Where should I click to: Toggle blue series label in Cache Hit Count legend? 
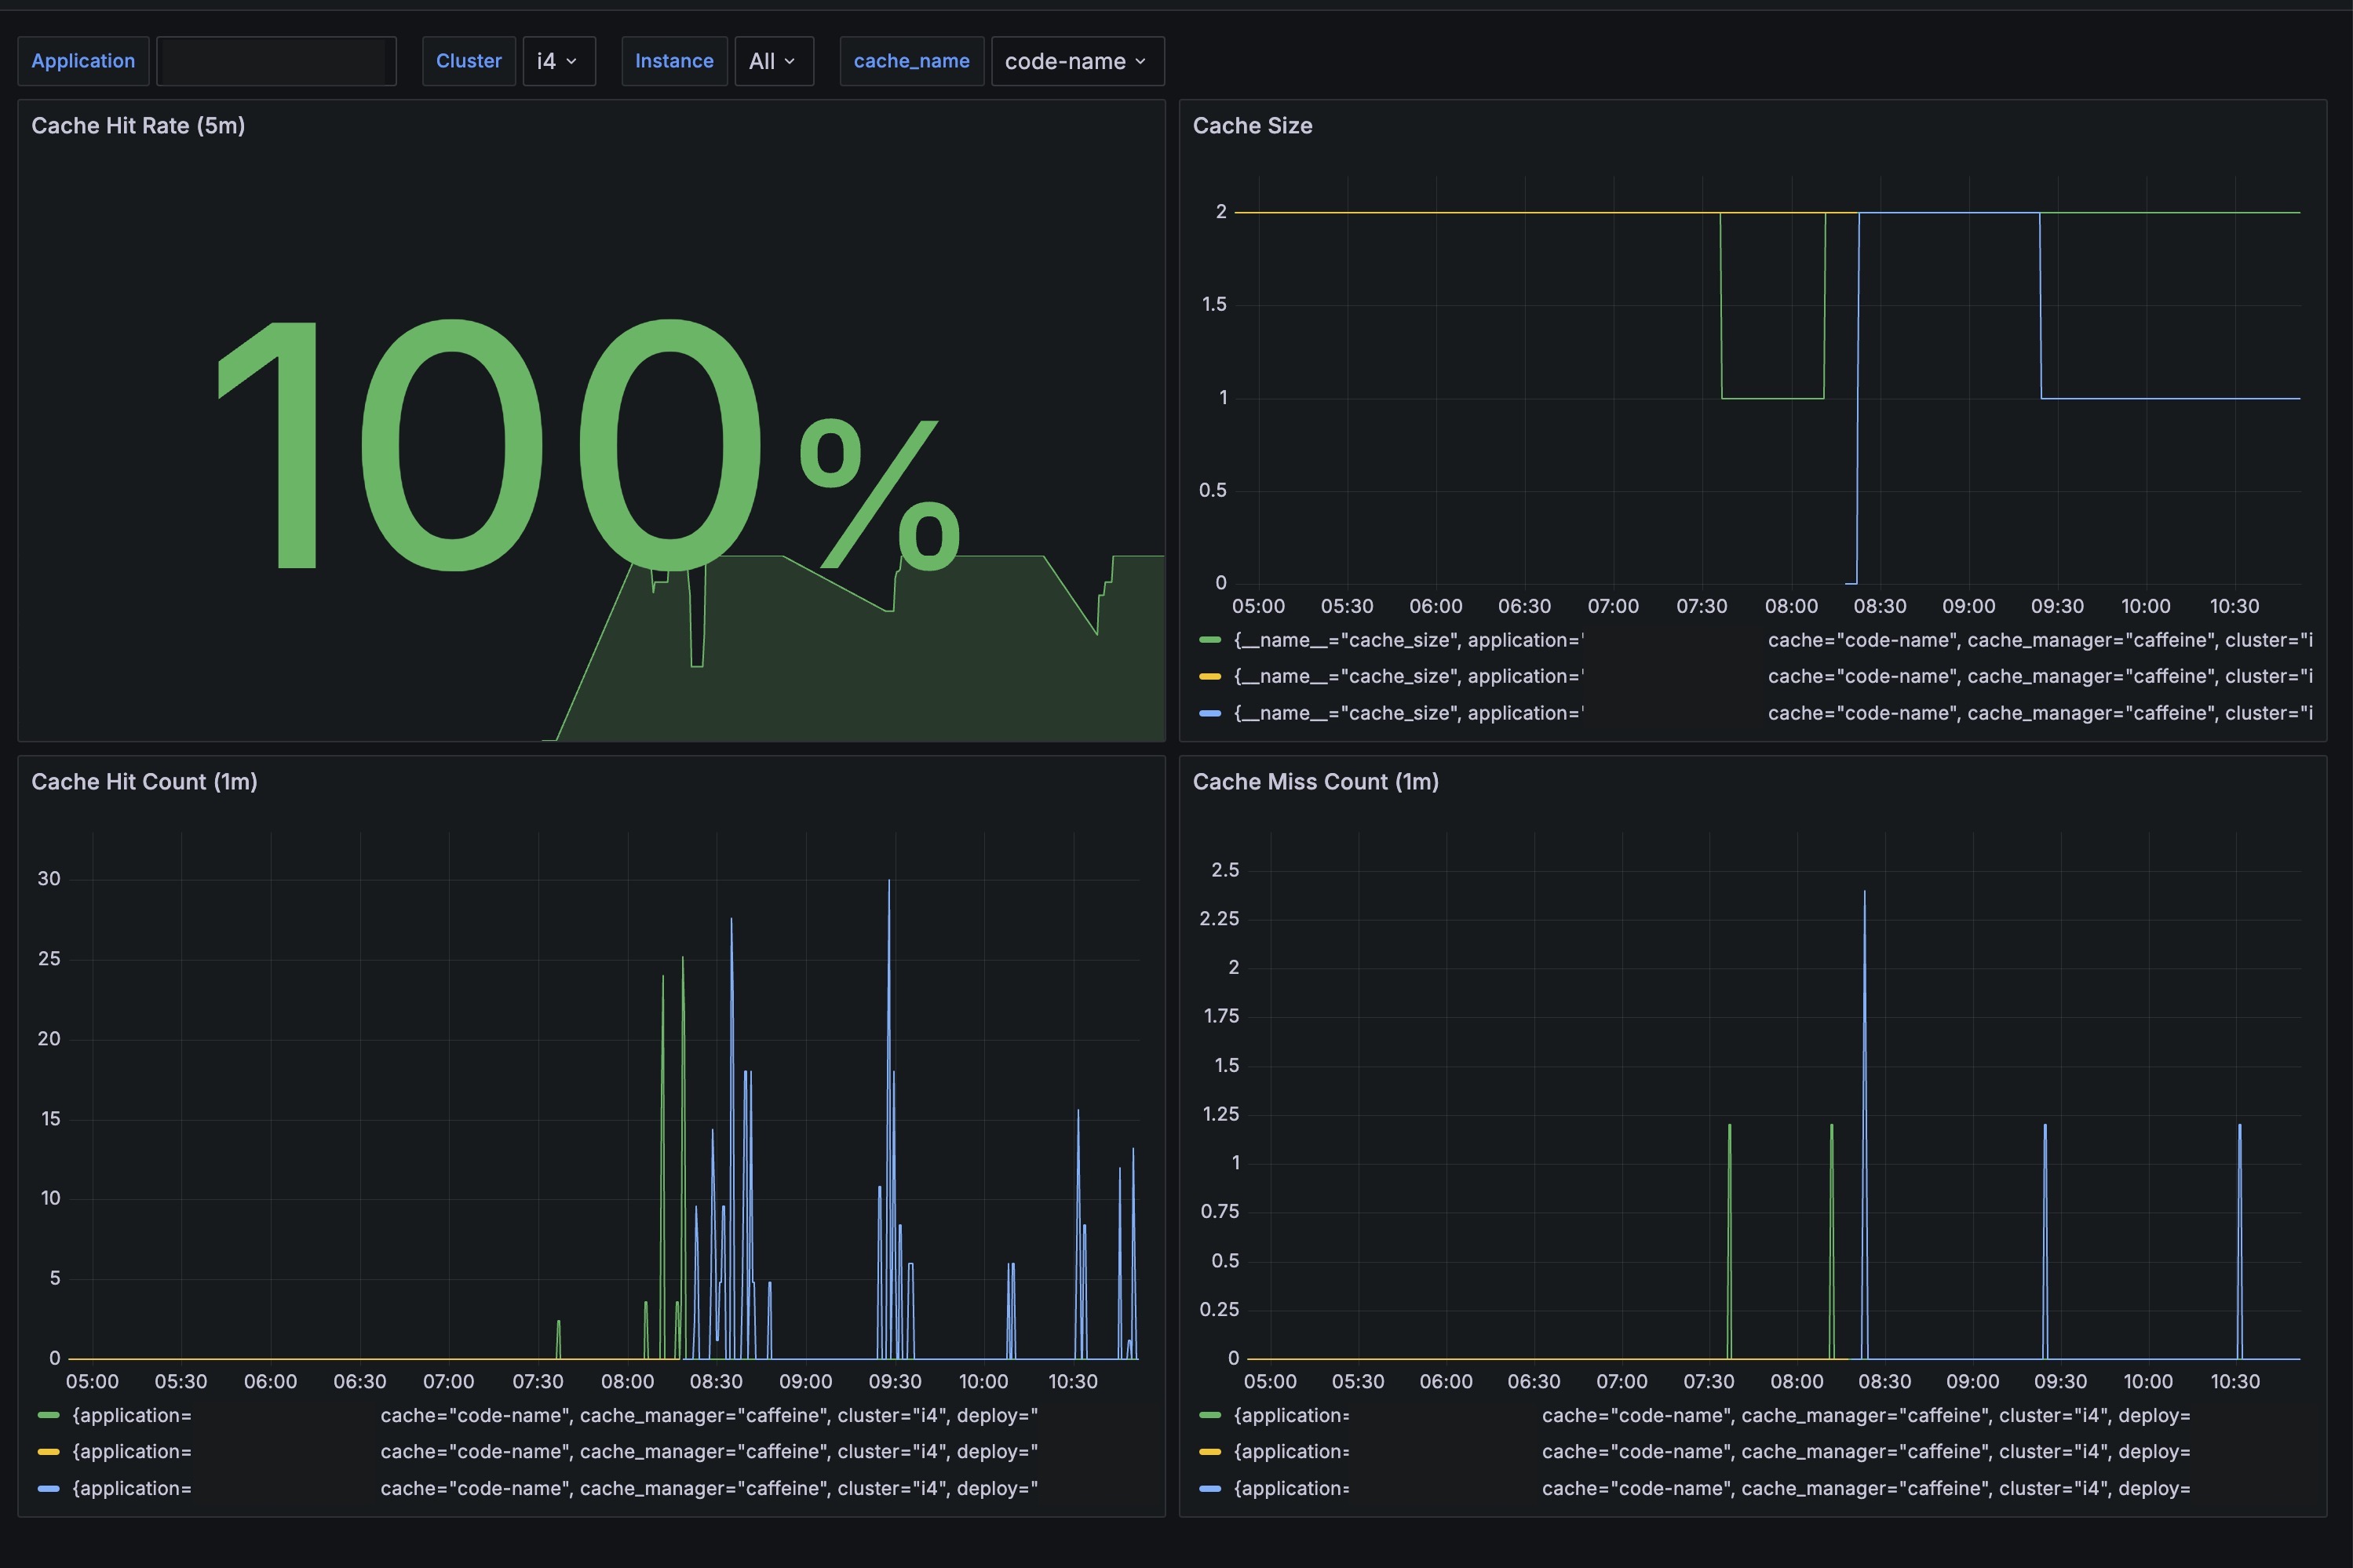pos(131,1488)
